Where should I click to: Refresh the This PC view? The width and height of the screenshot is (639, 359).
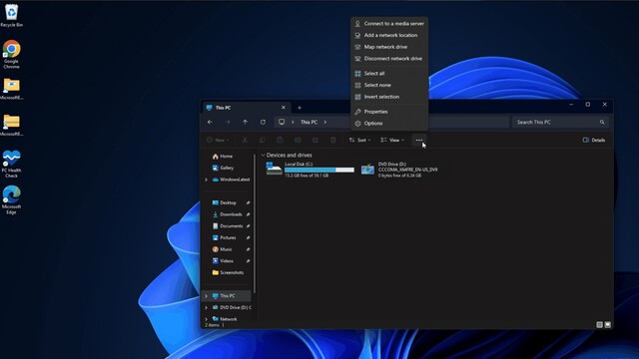[x=263, y=122]
